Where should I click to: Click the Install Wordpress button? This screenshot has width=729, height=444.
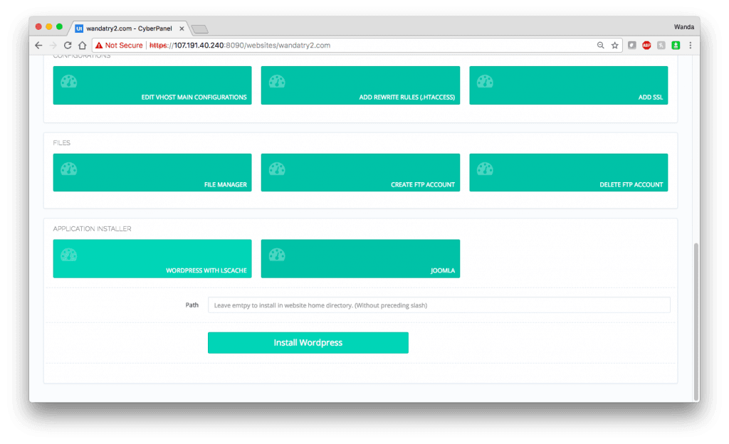point(308,343)
